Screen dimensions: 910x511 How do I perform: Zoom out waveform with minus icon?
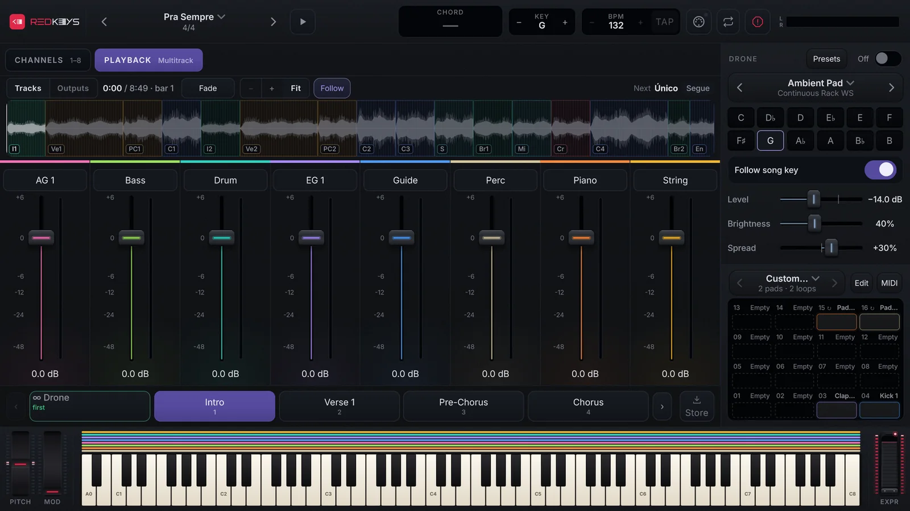[251, 88]
